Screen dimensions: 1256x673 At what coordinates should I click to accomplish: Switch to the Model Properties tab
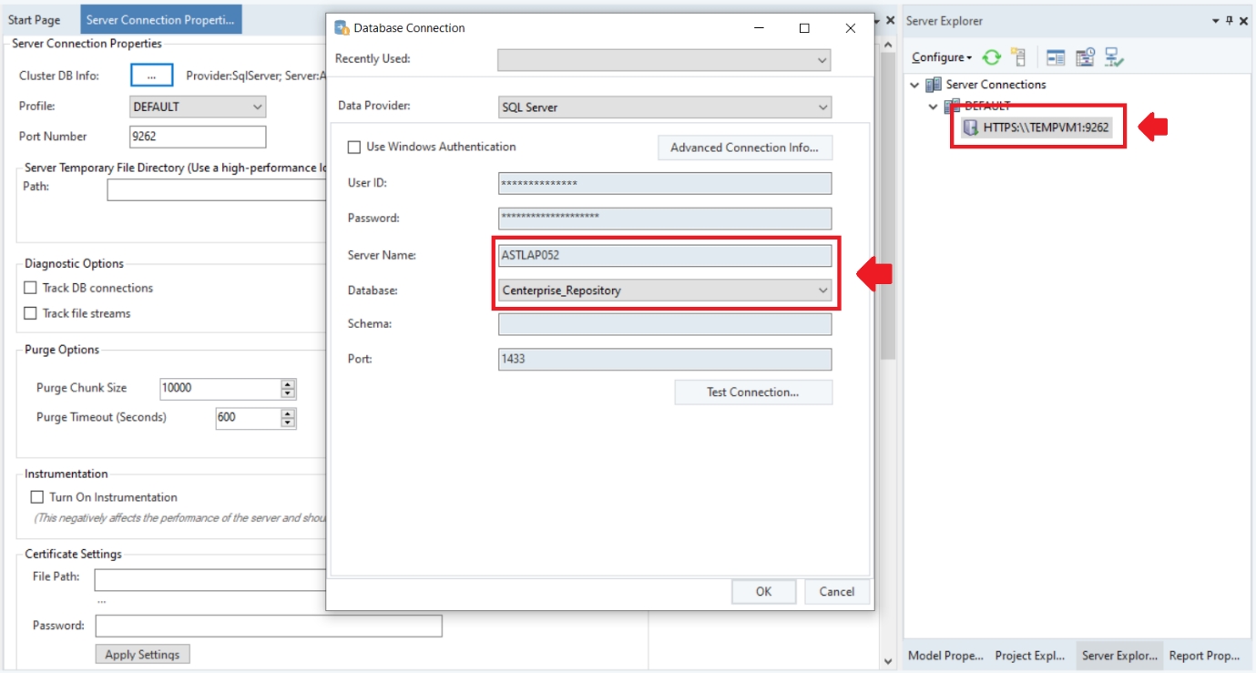click(x=946, y=656)
